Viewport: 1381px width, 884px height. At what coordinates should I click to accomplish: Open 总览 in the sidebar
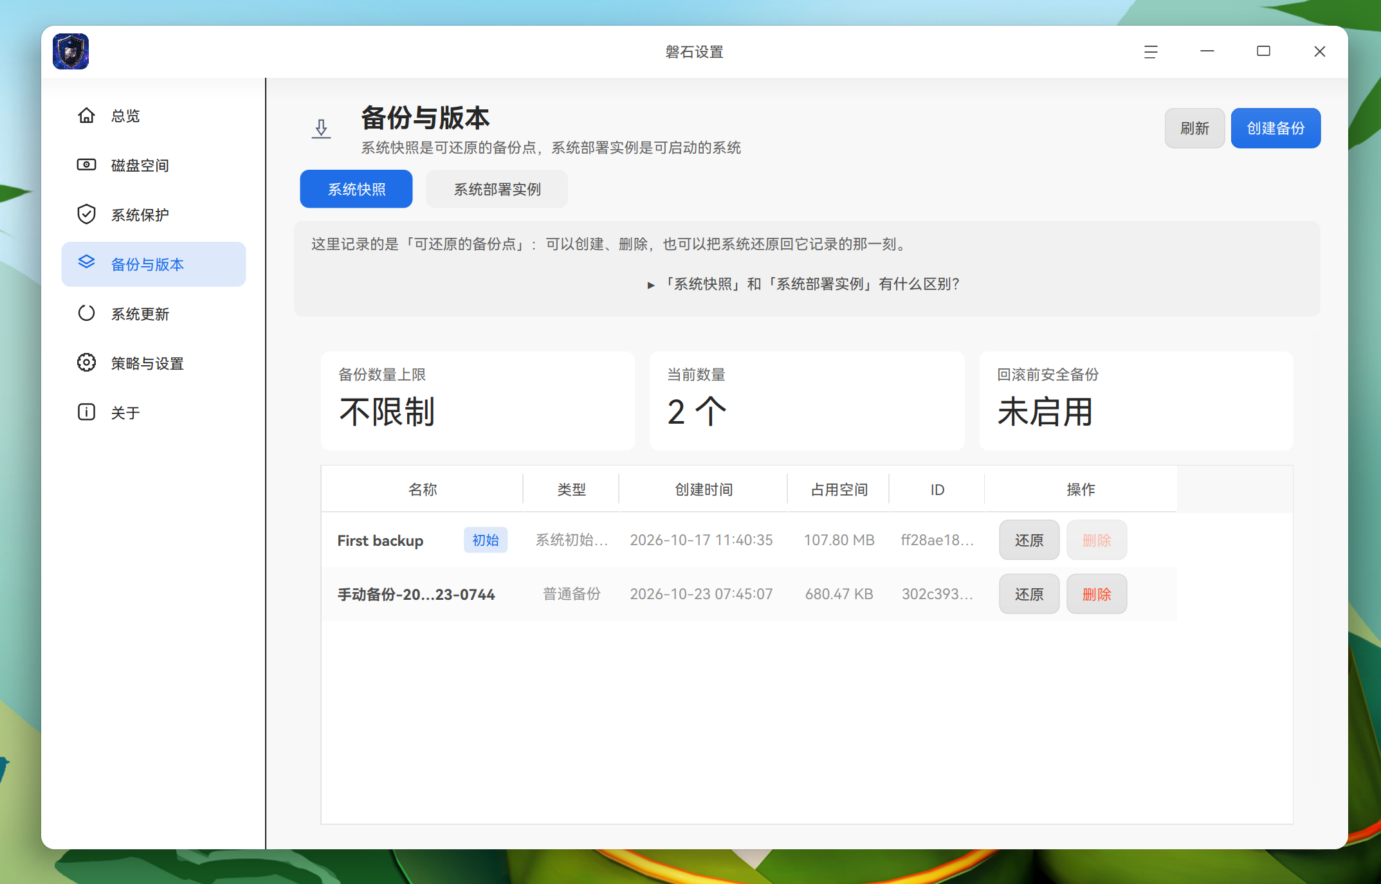(154, 116)
